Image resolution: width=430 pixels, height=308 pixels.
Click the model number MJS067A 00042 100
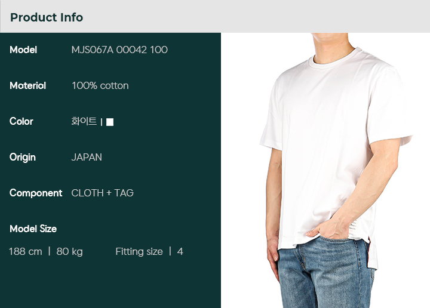[119, 50]
